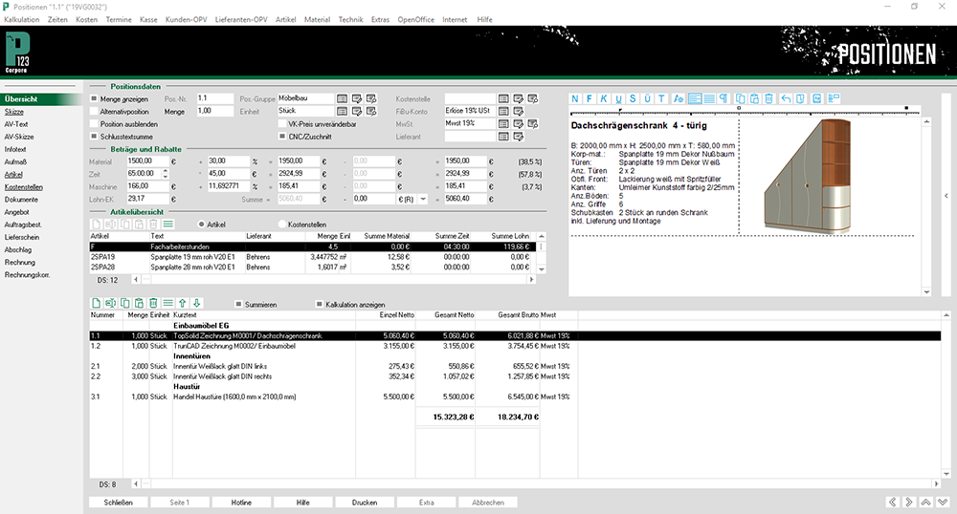Select the Kostenstellen radio button
957x514 pixels.
[x=282, y=224]
